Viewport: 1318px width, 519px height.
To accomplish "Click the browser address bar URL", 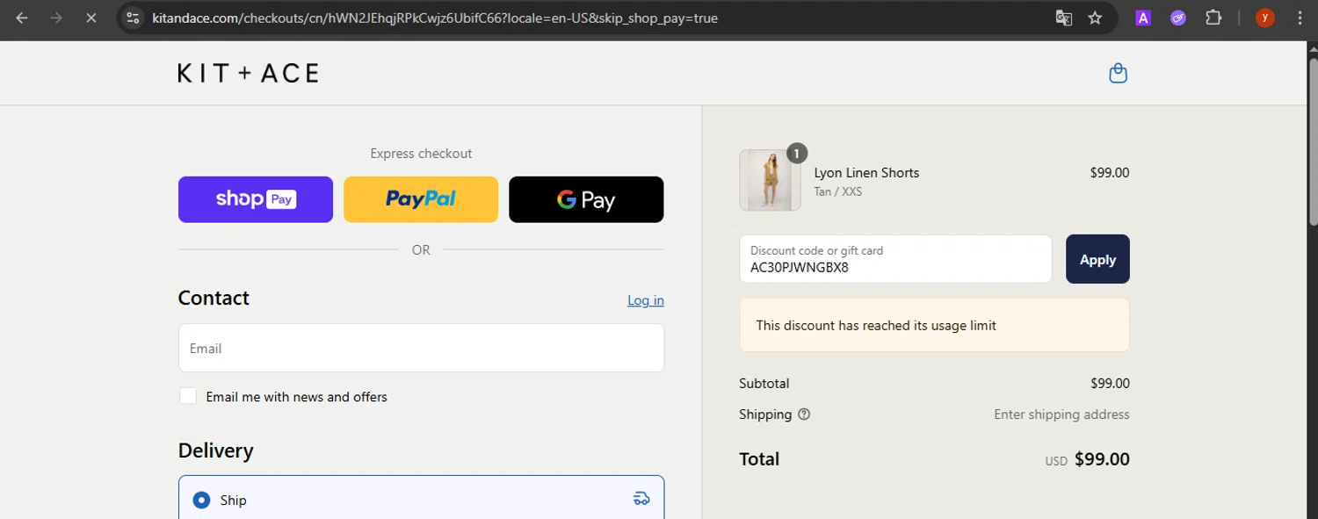I will [x=435, y=18].
